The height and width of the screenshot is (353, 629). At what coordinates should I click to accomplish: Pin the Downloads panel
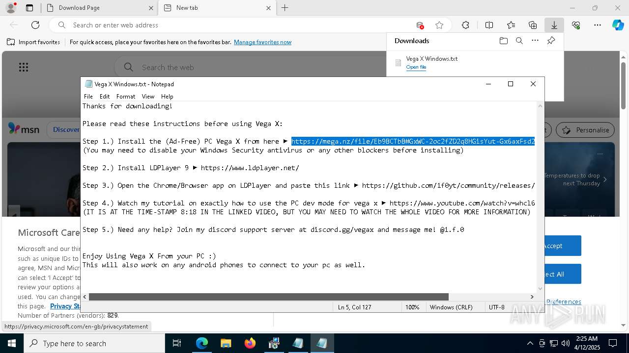click(551, 41)
